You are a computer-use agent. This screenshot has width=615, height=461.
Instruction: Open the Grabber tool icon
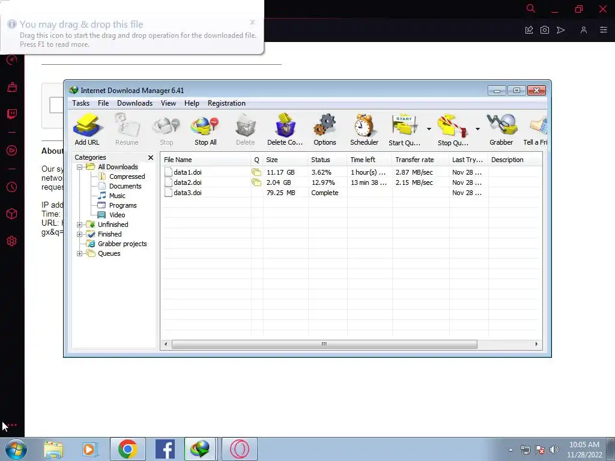click(x=501, y=130)
